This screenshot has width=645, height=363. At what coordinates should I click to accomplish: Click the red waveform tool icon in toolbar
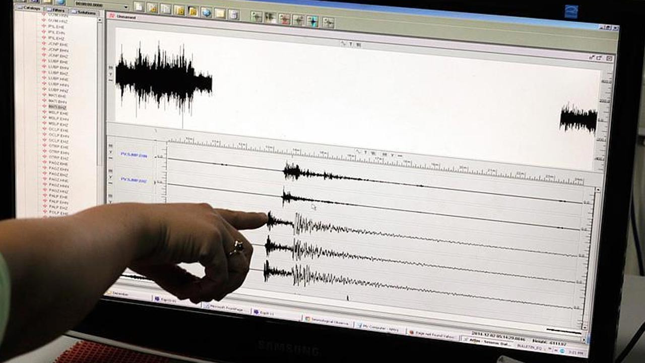point(284,19)
